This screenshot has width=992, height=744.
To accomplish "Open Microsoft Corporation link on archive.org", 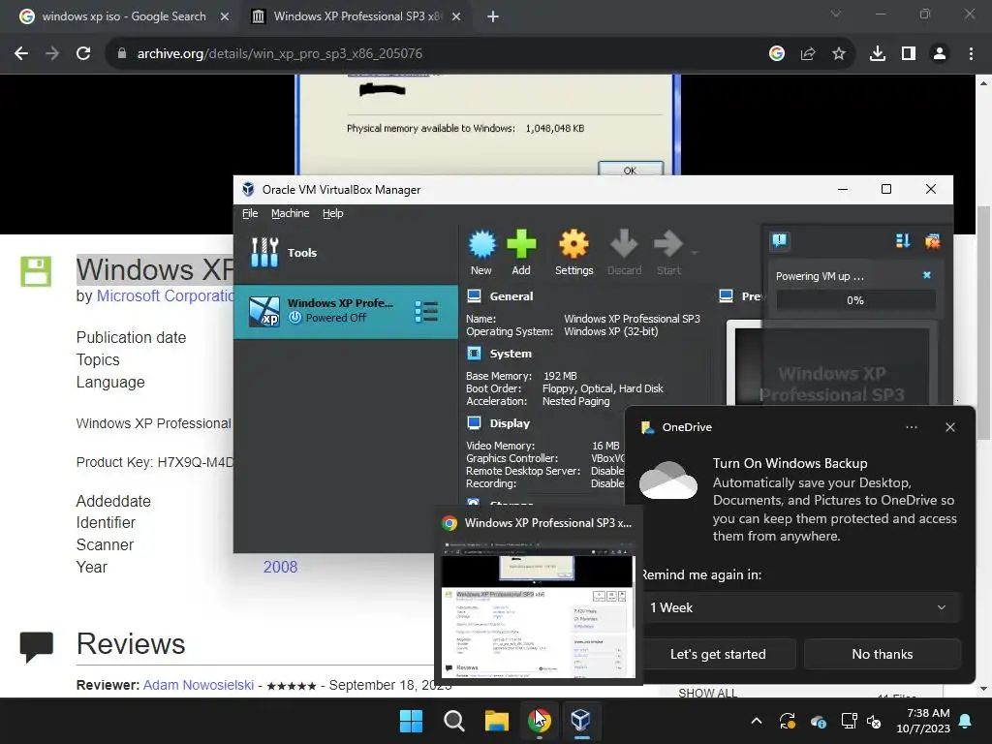I will coord(166,295).
